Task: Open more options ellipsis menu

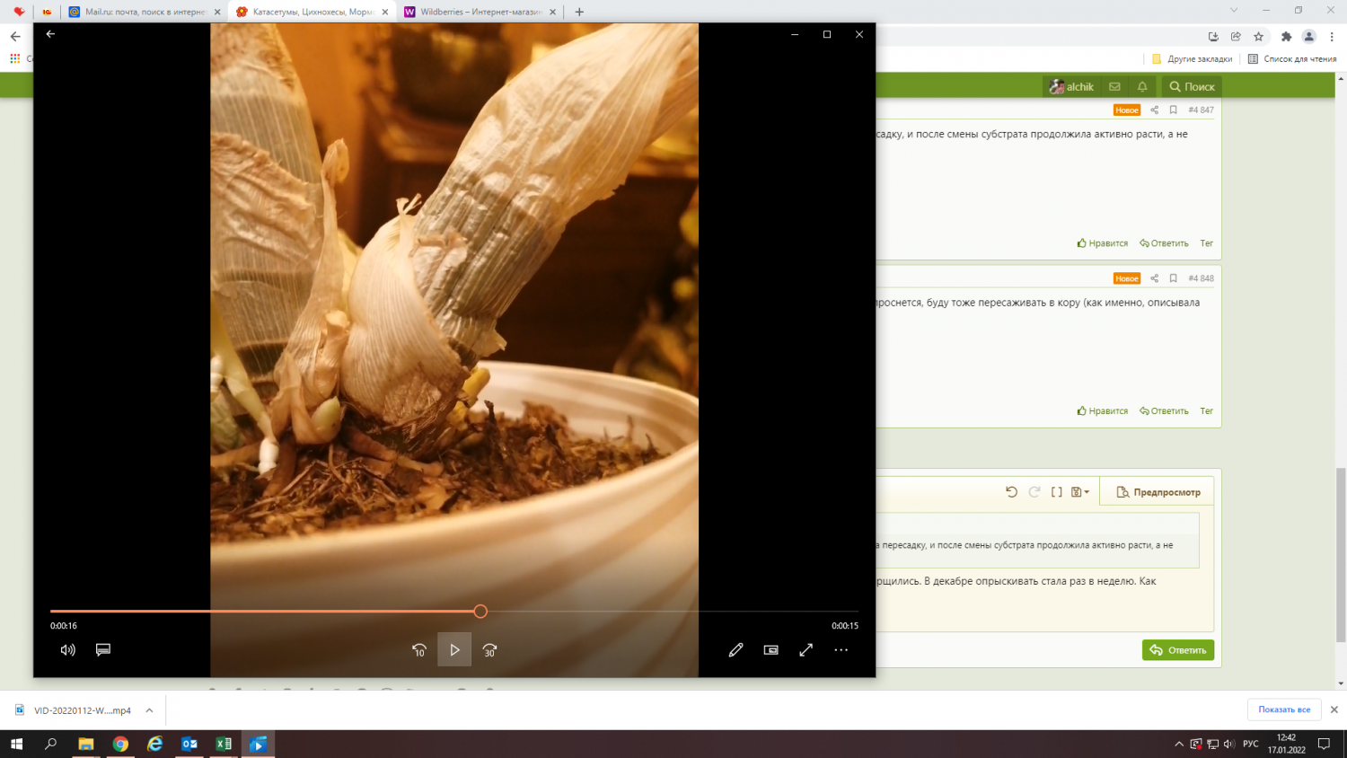Action: (x=841, y=649)
